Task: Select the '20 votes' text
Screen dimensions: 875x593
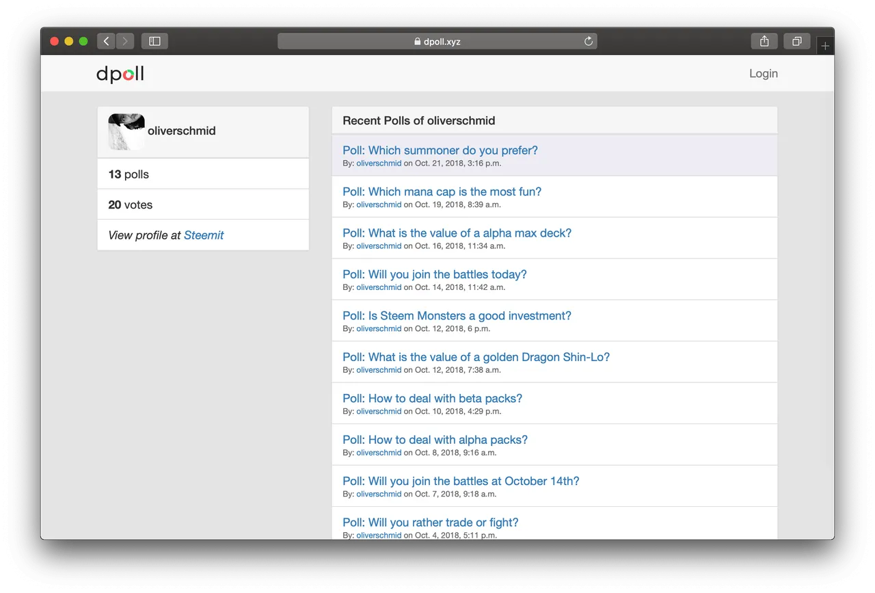Action: 131,205
